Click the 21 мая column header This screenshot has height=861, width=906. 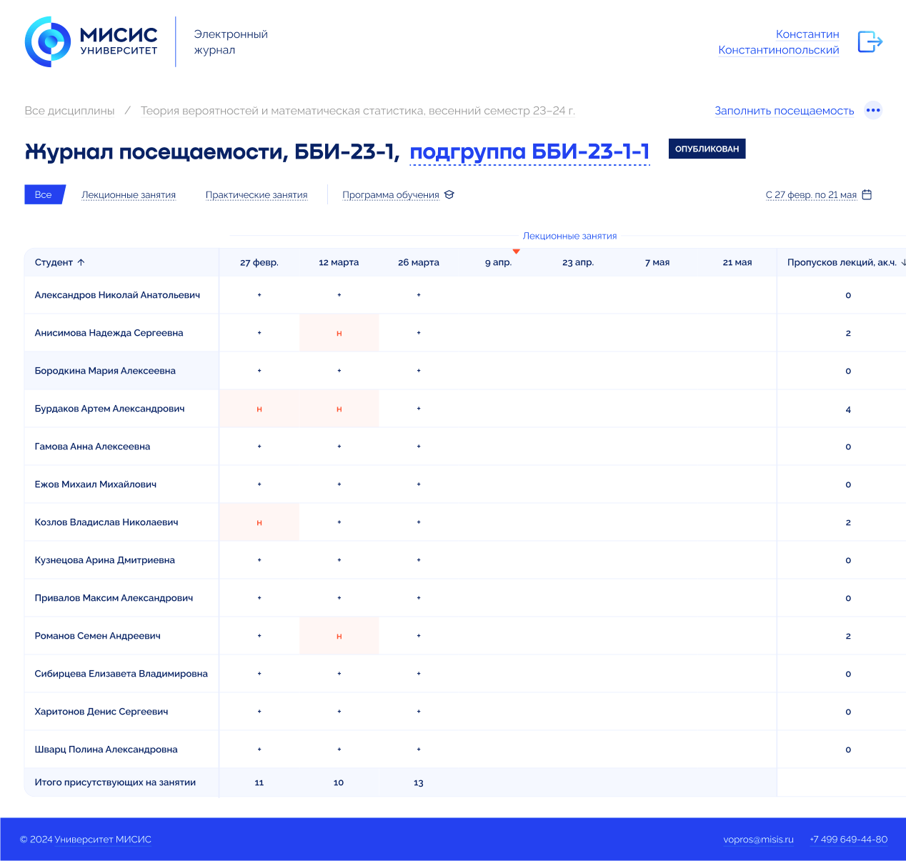[737, 262]
